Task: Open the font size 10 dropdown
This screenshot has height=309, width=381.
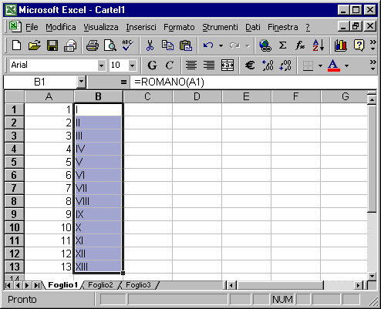Action: 133,65
